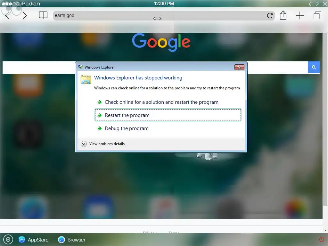
Task: Reload the page with the refresh icon
Action: coord(270,15)
